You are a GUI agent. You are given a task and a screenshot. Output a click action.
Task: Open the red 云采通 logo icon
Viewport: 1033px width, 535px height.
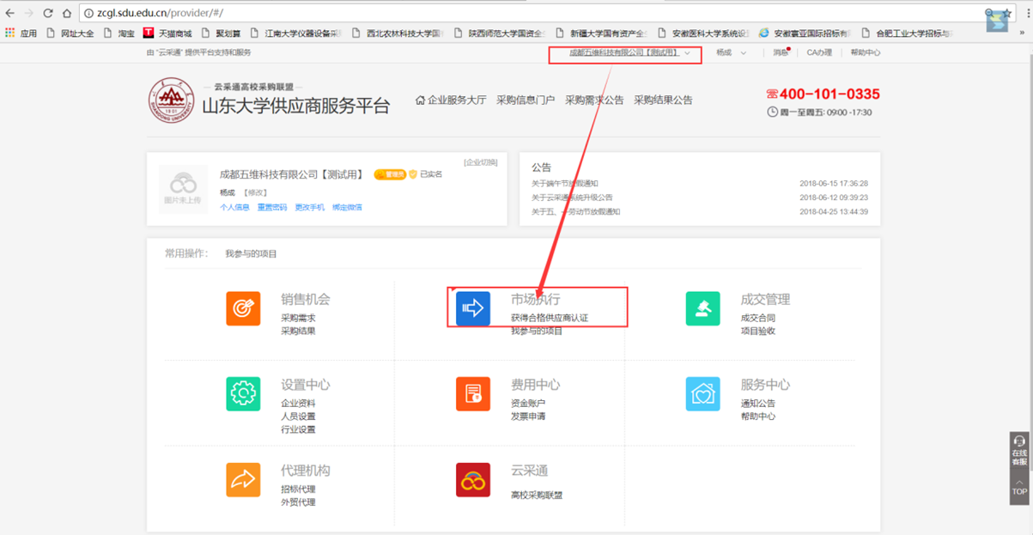[x=473, y=480]
